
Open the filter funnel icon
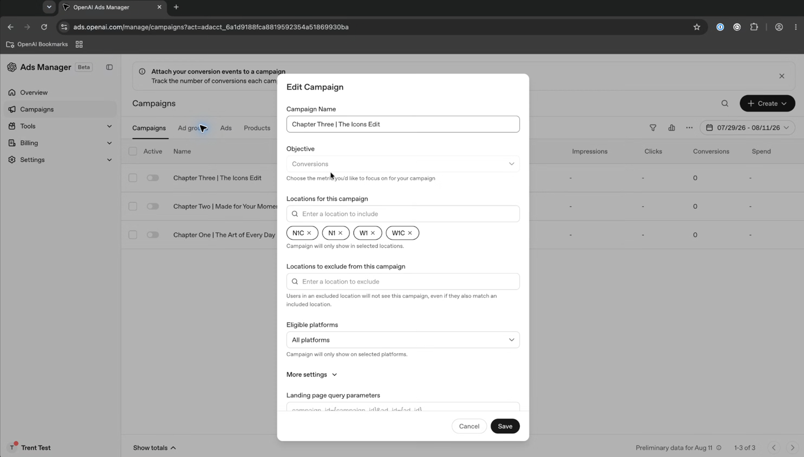(x=653, y=128)
